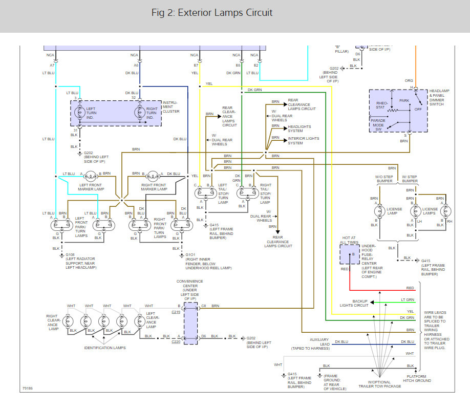Click the Right Clearance Lamp bulb symbol
The height and width of the screenshot is (408, 470).
tap(68, 321)
